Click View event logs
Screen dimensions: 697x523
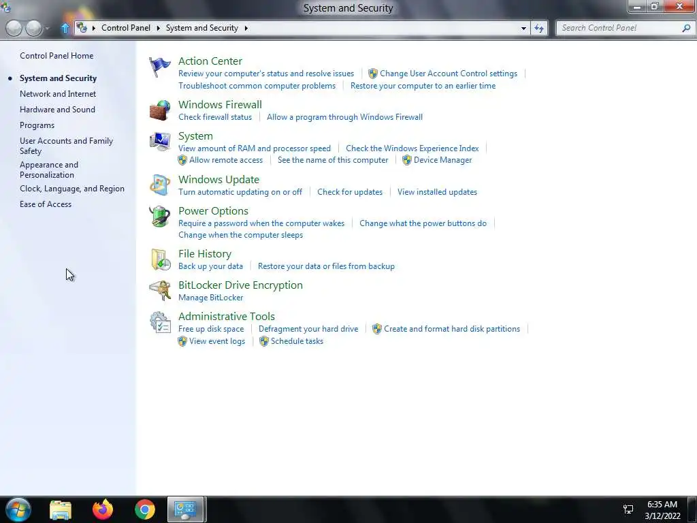click(x=217, y=341)
